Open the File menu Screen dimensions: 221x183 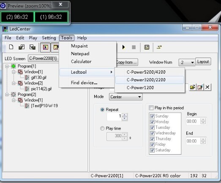(x=8, y=38)
